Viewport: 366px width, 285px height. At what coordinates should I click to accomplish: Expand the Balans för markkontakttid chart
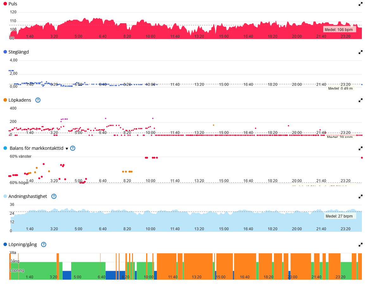(360, 148)
